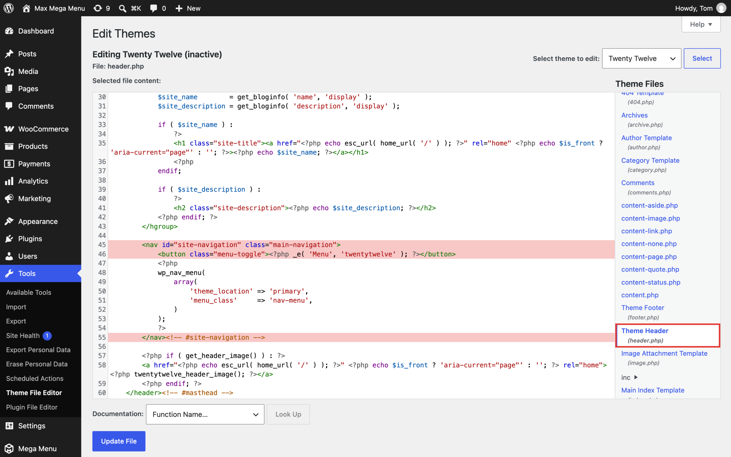
Task: Click the Select theme button
Action: 702,58
